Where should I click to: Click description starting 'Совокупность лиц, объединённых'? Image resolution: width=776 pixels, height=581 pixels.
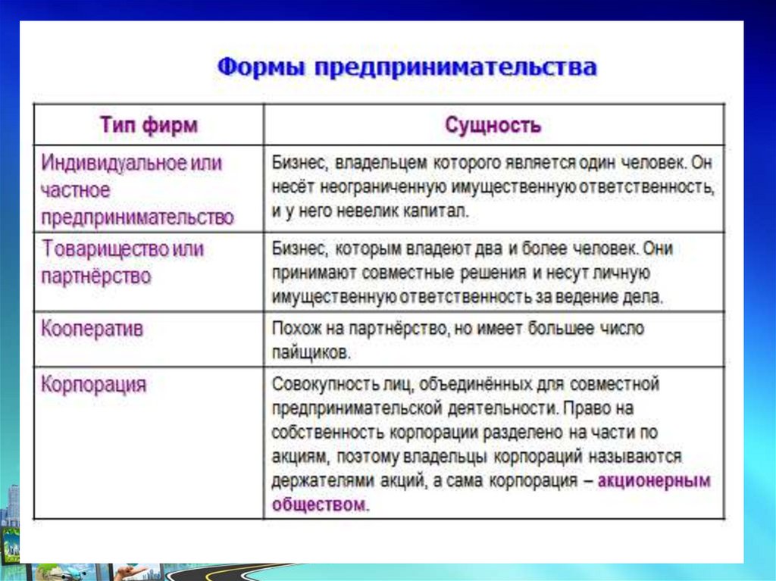pos(491,444)
